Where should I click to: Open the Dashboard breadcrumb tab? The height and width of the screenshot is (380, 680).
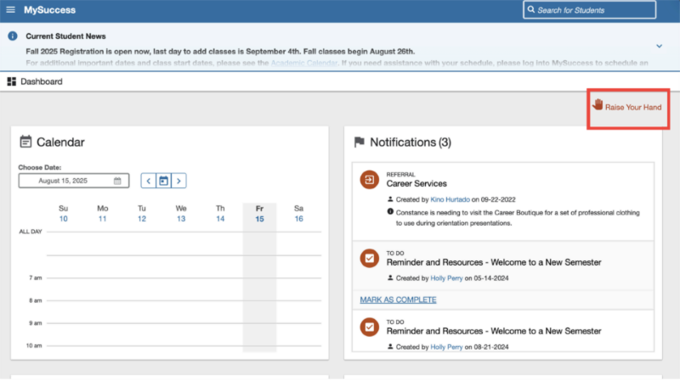(x=41, y=81)
